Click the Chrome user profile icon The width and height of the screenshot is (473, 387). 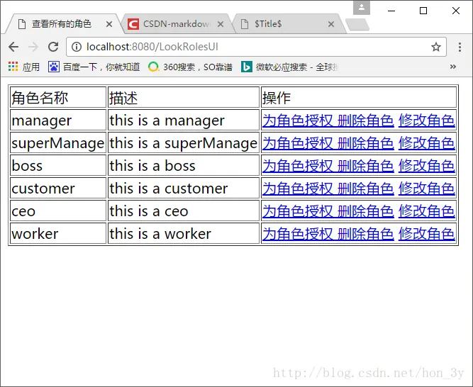362,8
